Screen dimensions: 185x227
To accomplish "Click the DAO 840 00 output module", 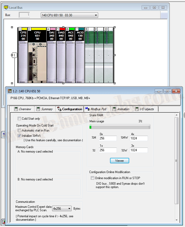I will pyautogui.click(x=61, y=55).
